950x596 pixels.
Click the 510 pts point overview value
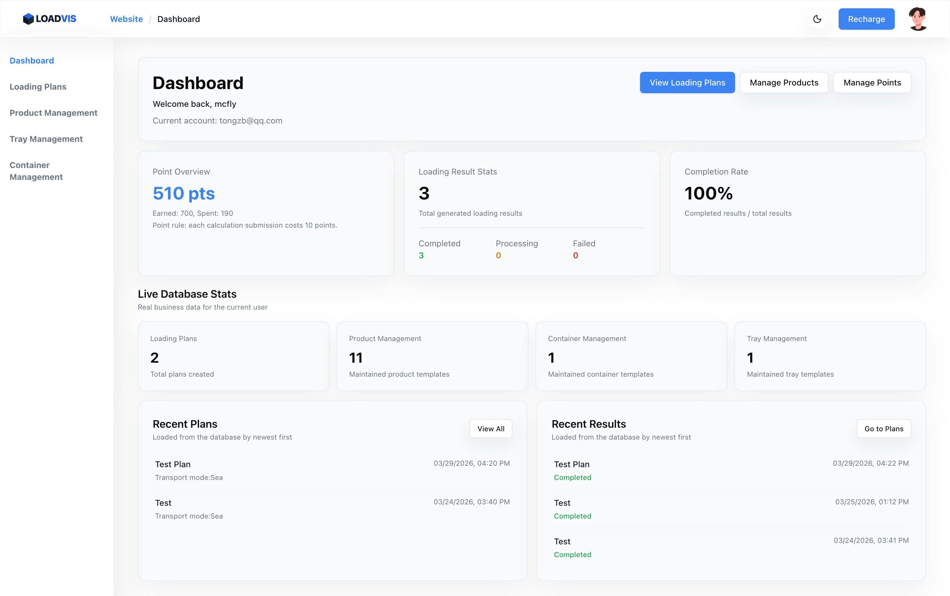coord(184,193)
